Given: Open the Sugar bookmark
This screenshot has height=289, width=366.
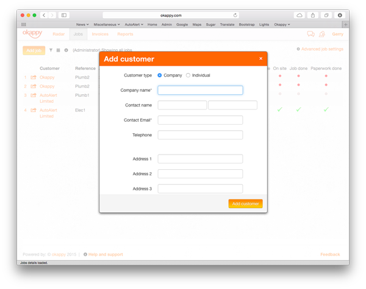Looking at the screenshot, I should click(x=210, y=24).
